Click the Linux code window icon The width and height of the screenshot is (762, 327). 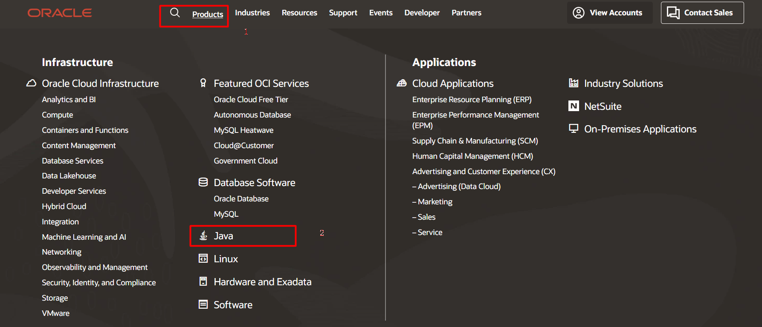click(203, 258)
